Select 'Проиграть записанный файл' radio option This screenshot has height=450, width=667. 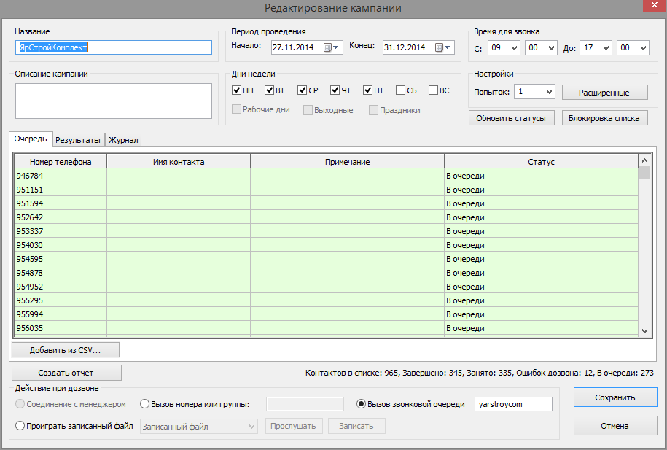pos(20,426)
